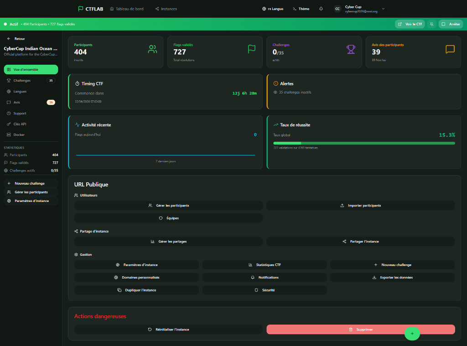Image resolution: width=467 pixels, height=346 pixels.
Task: Click the CTFLAB flag logo icon
Action: [80, 9]
